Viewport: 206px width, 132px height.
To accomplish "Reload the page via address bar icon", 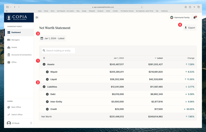I will tap(142, 7).
